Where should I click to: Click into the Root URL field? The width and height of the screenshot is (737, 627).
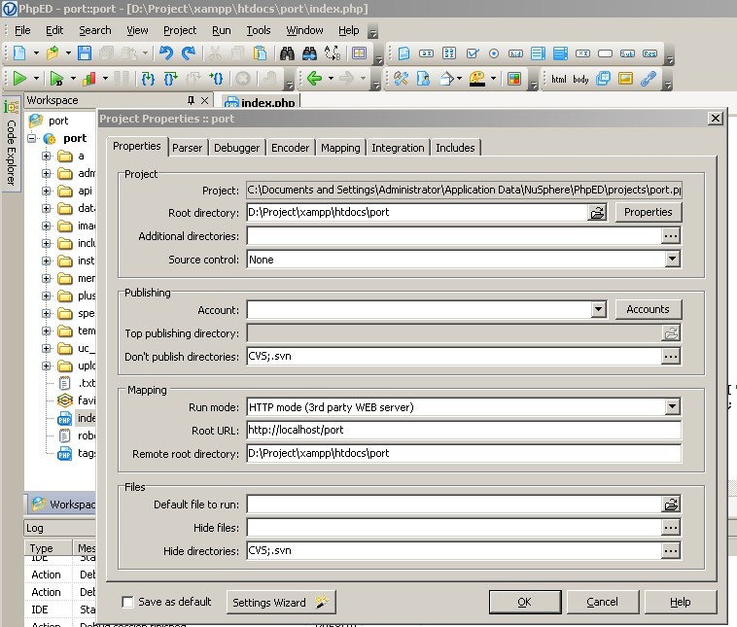pyautogui.click(x=464, y=430)
